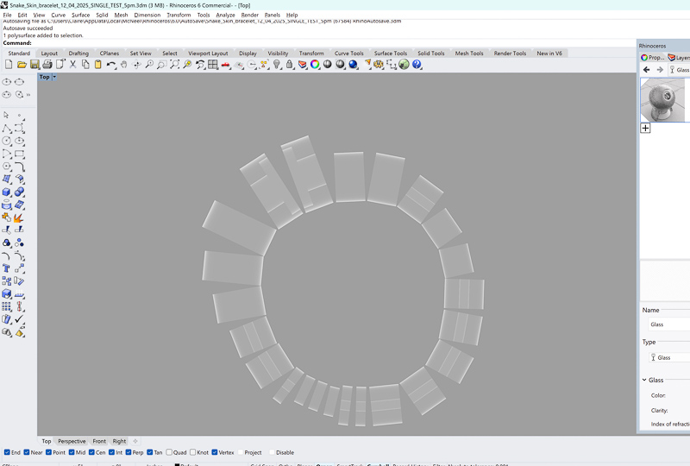The width and height of the screenshot is (690, 466).
Task: Switch to the Perspective viewport tab
Action: 72,441
